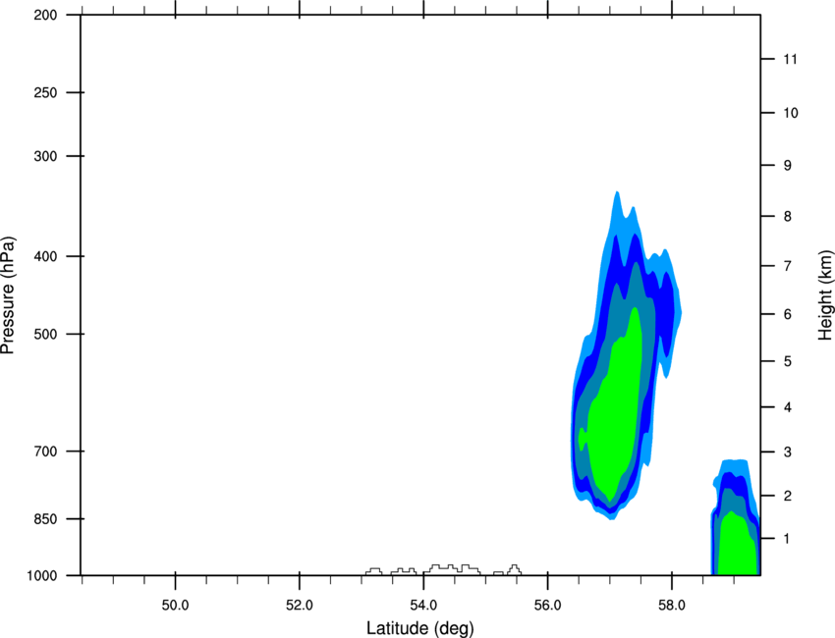Click the 4 km height tick label
Screen dimensions: 835x638
pyautogui.click(x=788, y=407)
